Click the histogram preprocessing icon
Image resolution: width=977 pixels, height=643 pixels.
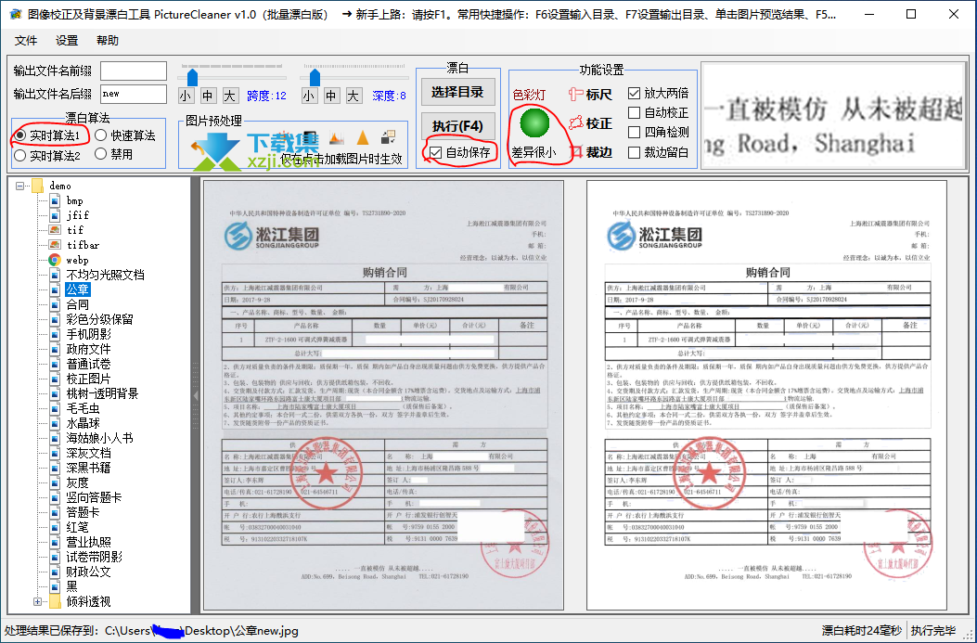click(x=337, y=138)
